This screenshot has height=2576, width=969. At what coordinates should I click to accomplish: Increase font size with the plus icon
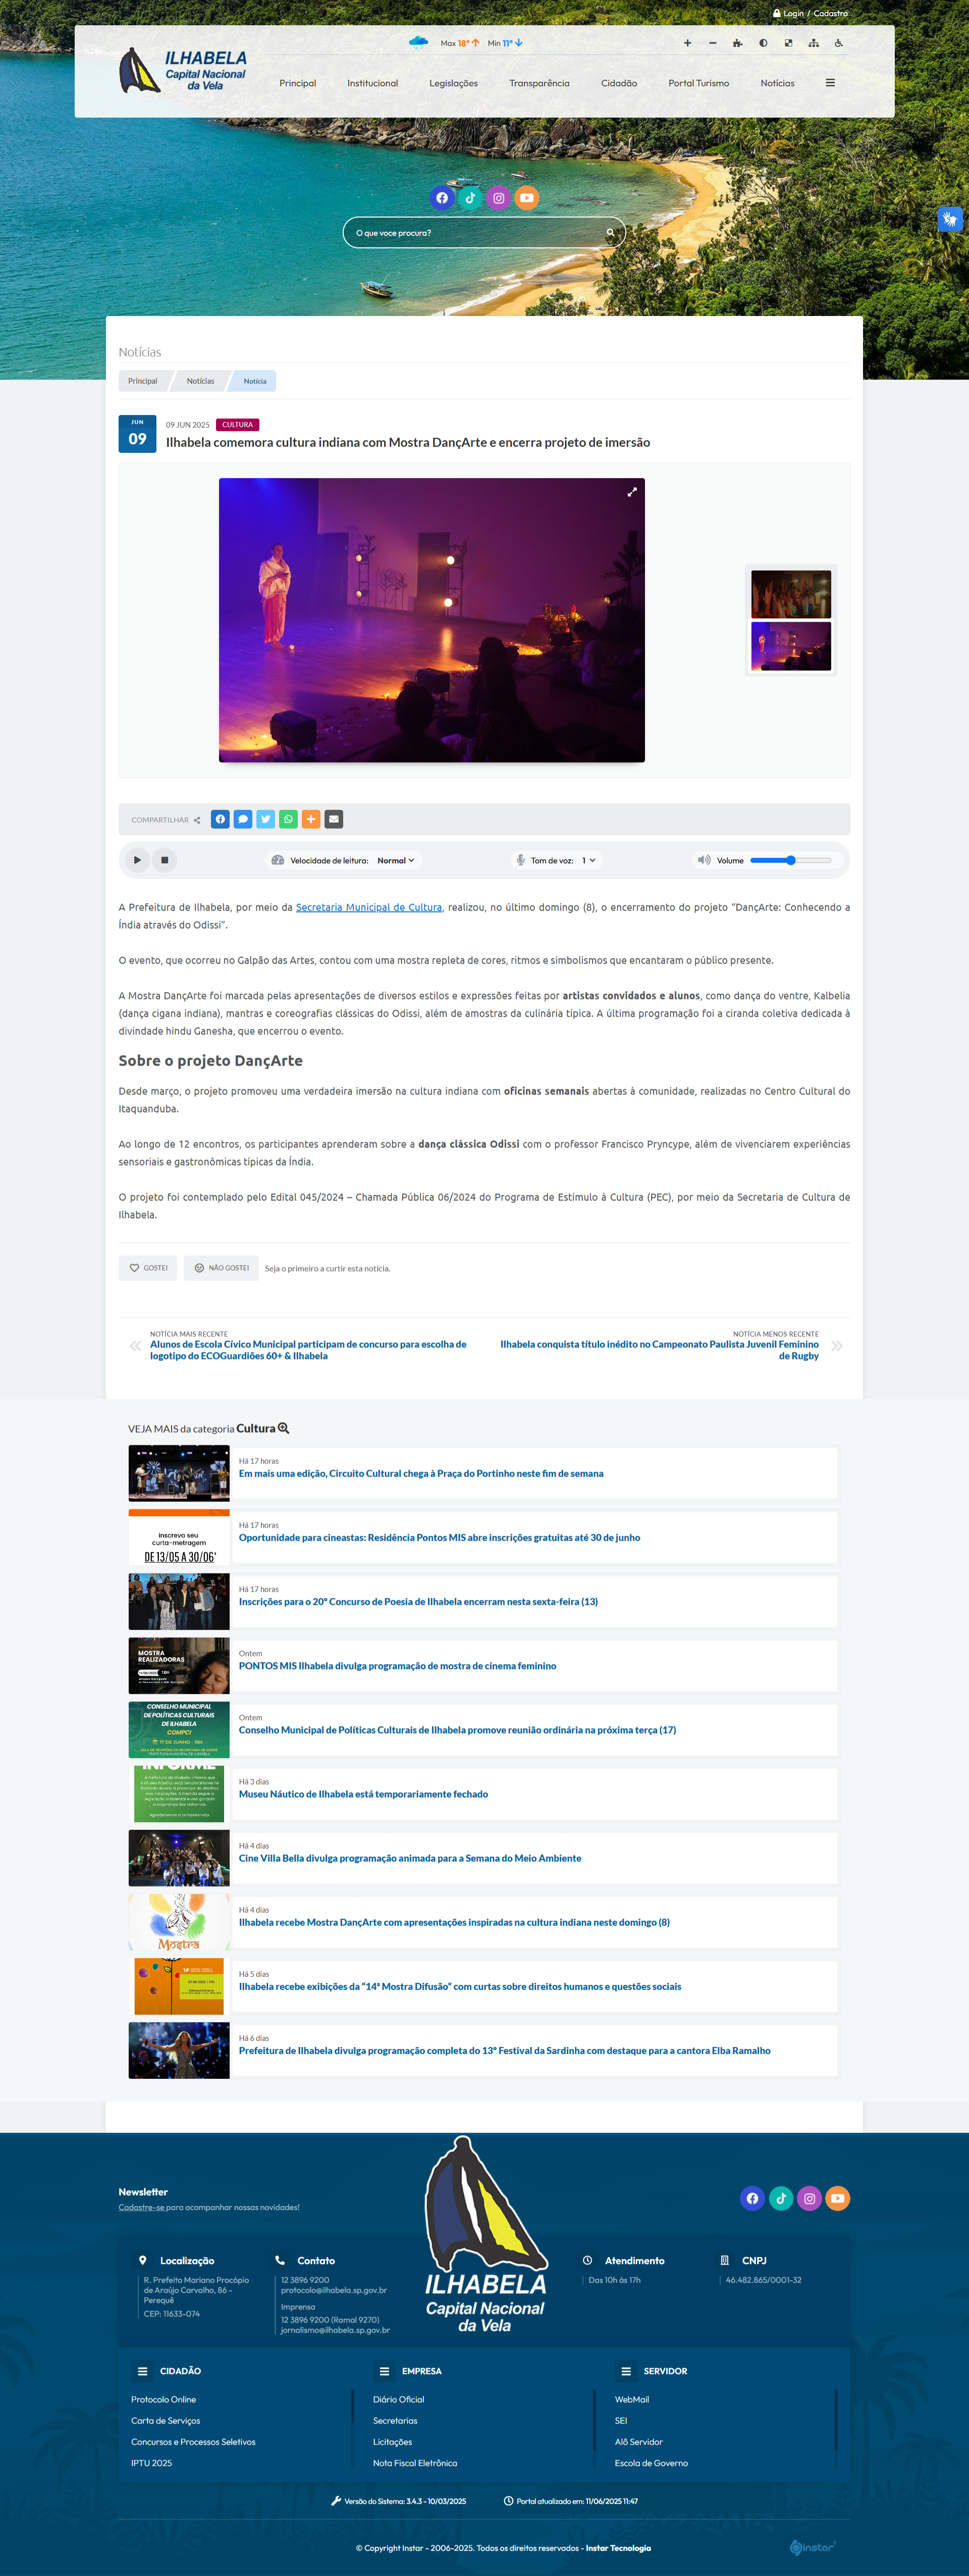(x=687, y=43)
